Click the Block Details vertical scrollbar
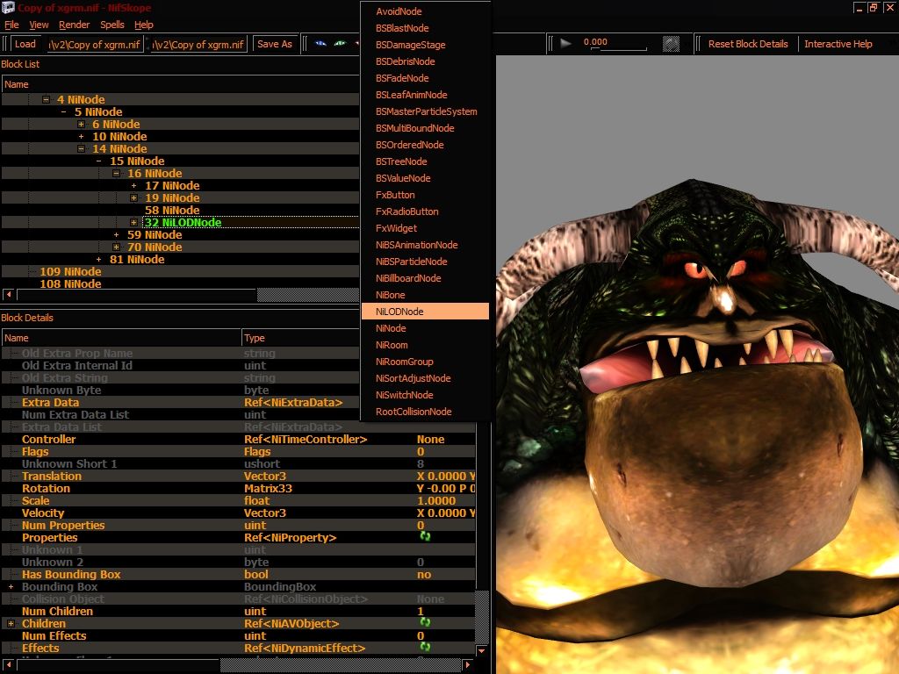The width and height of the screenshot is (899, 674). click(482, 618)
